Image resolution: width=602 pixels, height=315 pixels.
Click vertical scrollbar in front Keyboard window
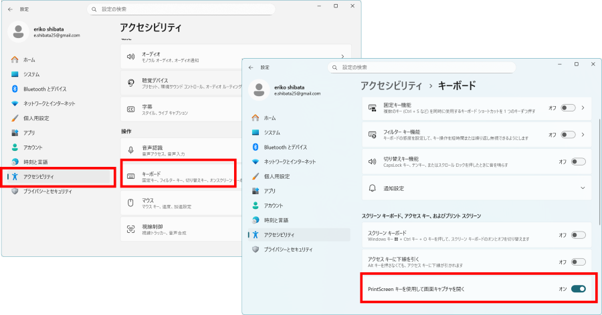coord(599,172)
